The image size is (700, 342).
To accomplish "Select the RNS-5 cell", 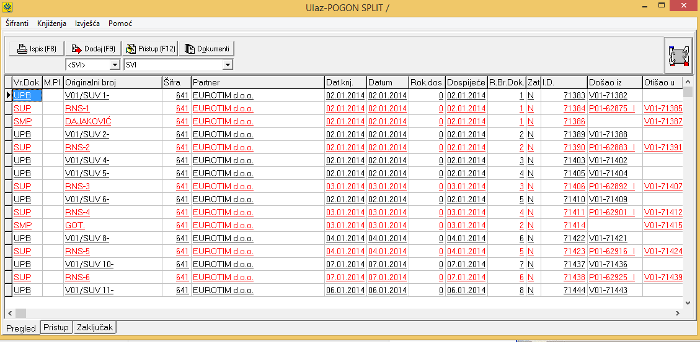I will [113, 251].
